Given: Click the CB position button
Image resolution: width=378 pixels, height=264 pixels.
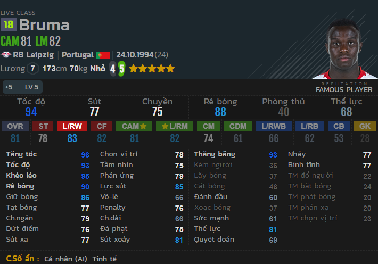Looking at the screenshot, I should (x=338, y=126).
